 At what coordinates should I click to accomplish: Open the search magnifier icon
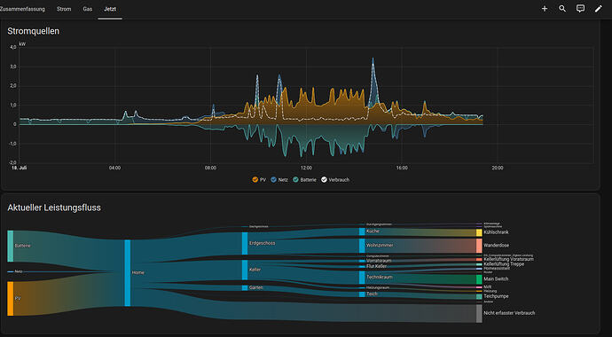(x=562, y=9)
